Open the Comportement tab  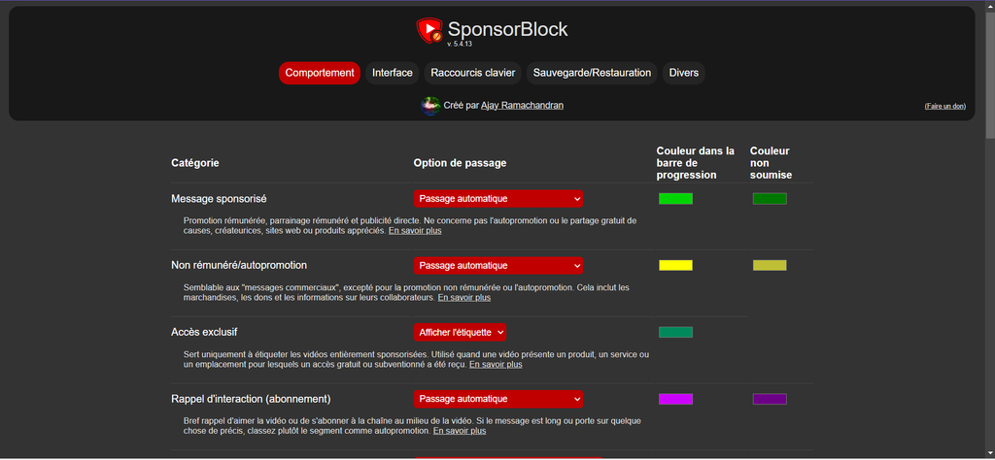click(x=320, y=73)
